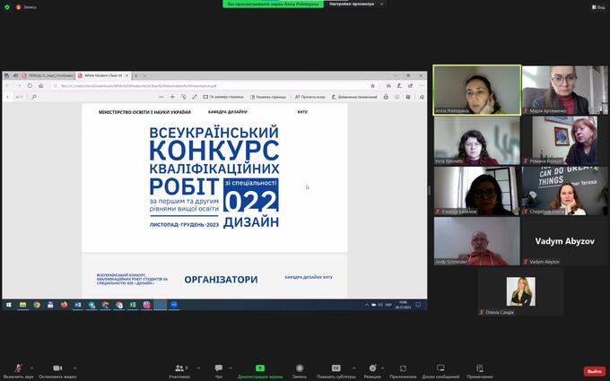Start recording with Запись icon
The width and height of the screenshot is (610, 381).
(299, 368)
